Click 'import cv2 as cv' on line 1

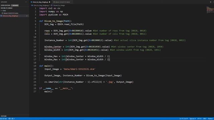[50, 8]
